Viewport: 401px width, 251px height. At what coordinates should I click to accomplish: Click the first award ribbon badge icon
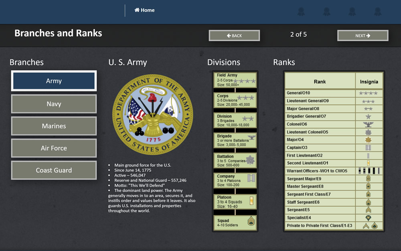301,11
